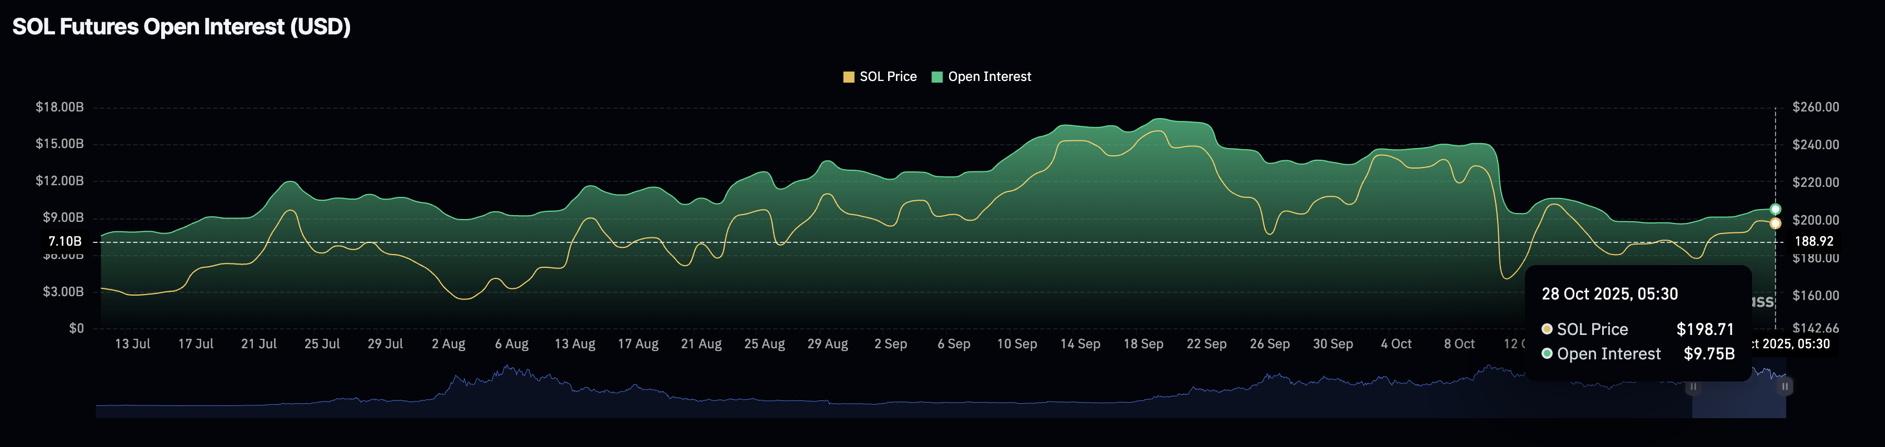Click the green Open Interest legend swatch

point(936,78)
